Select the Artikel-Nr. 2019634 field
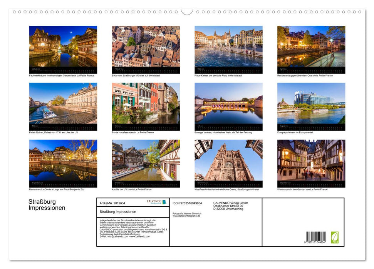This screenshot has width=374, height=269. (112, 203)
